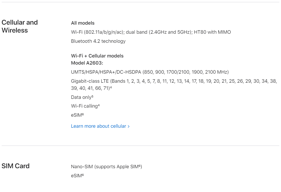Viewport: 281px width, 192px height.
Task: Click the Wi-Fi + Cellular models subheading
Action: click(x=97, y=56)
